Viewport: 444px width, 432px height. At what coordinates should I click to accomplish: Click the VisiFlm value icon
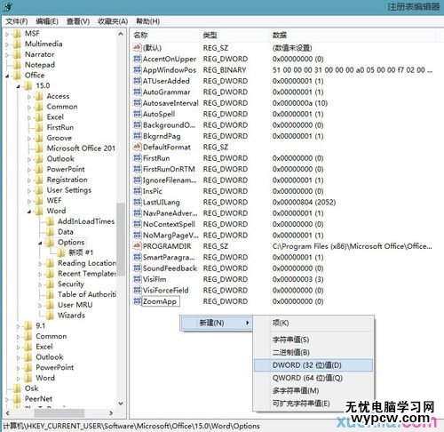[137, 279]
